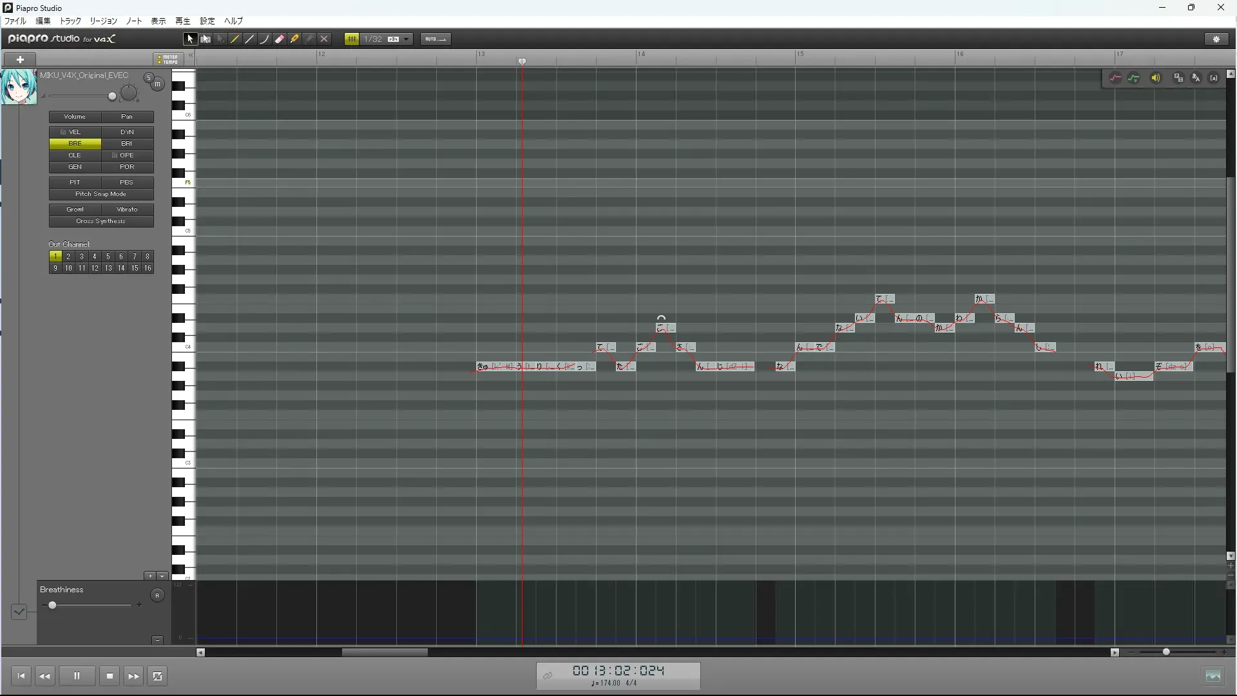Click the あA lyric language icon
The width and height of the screenshot is (1237, 696).
[1196, 78]
